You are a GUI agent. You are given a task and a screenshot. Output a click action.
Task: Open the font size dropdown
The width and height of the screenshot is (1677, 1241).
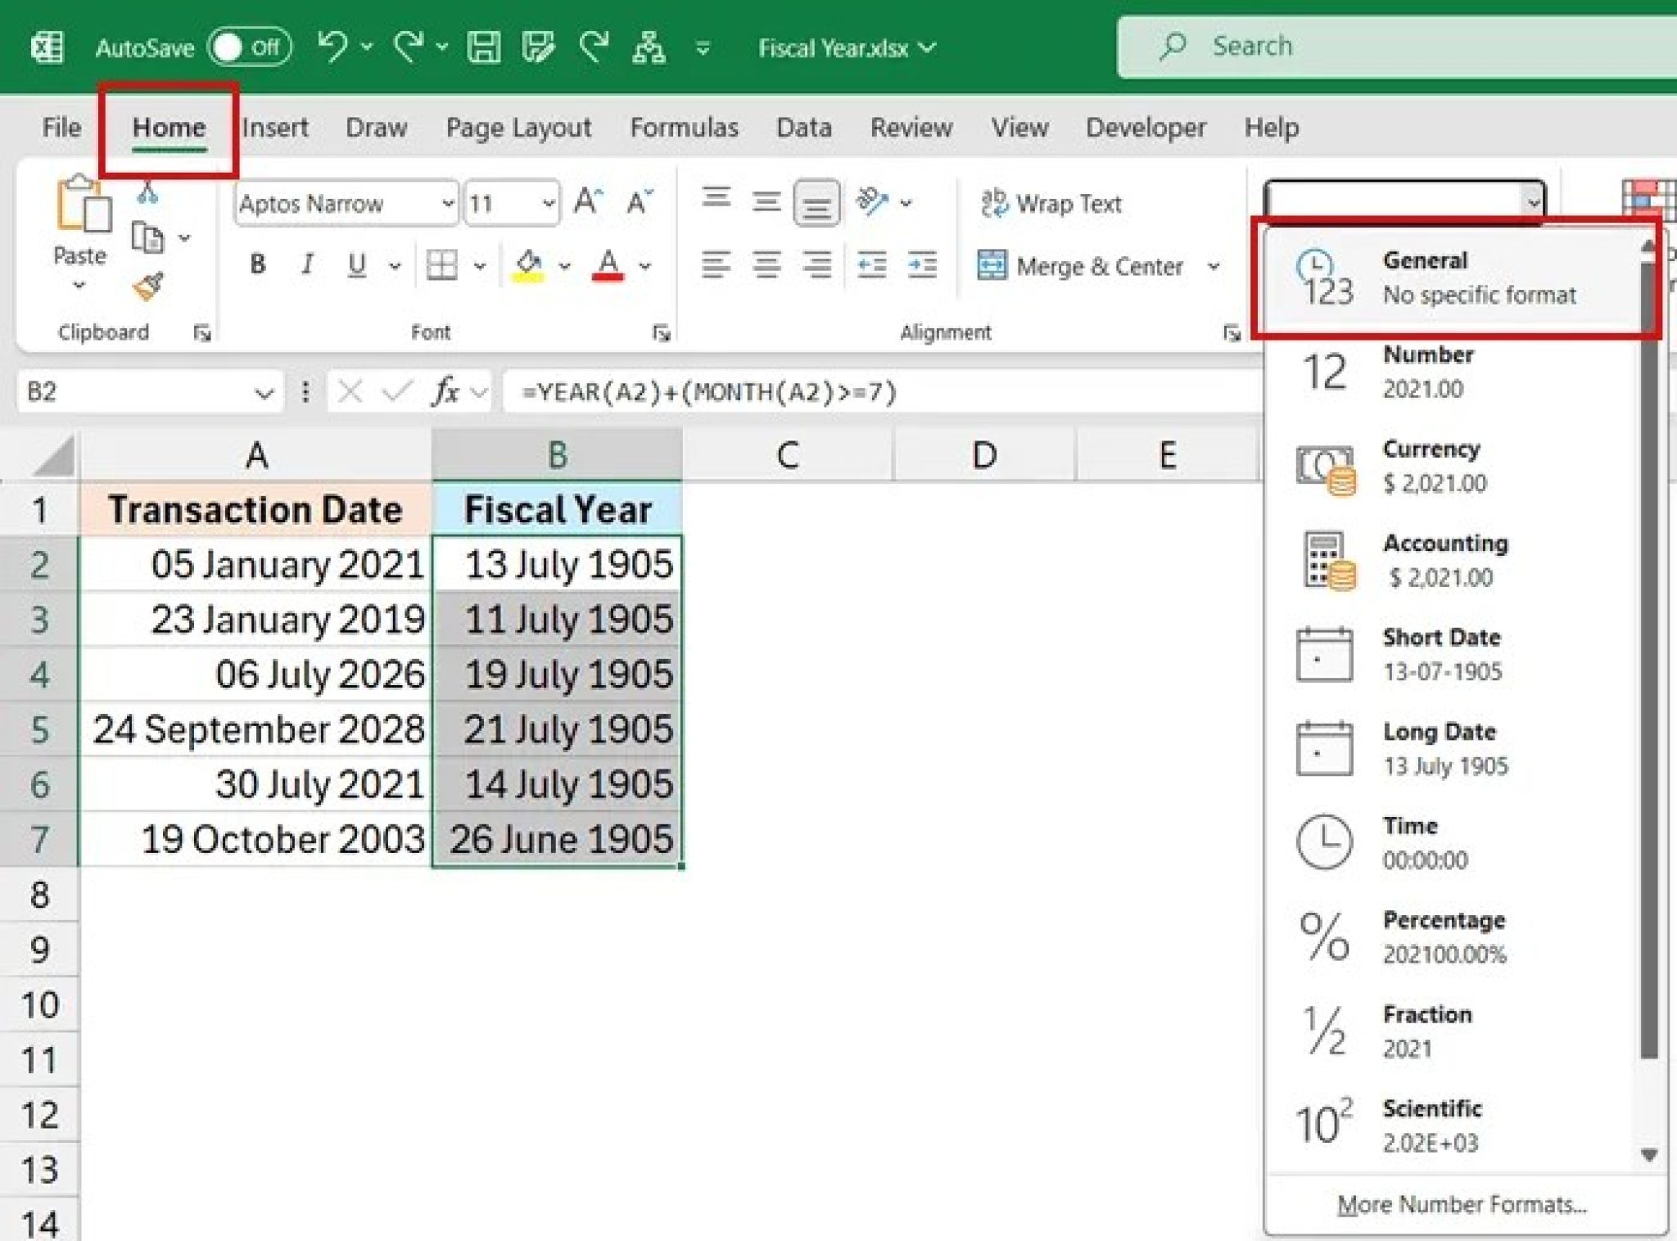[x=546, y=202]
